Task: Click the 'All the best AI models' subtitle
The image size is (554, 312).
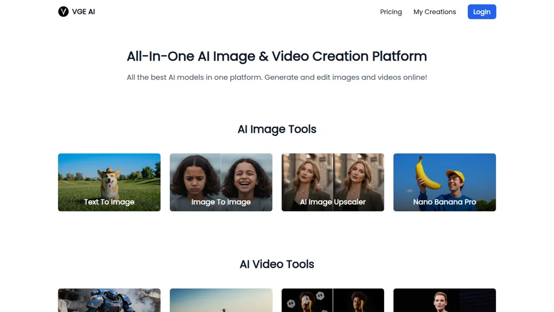Action: [x=276, y=77]
